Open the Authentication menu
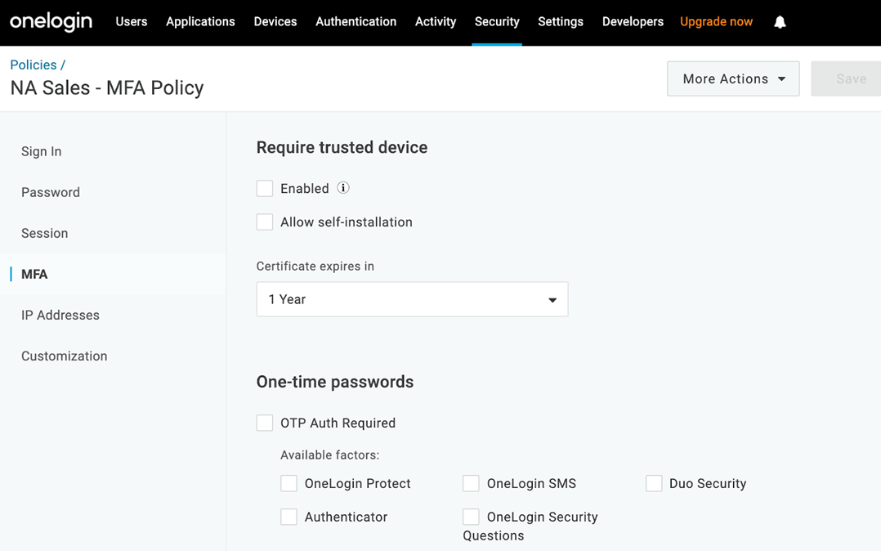Image resolution: width=881 pixels, height=551 pixels. coord(356,21)
